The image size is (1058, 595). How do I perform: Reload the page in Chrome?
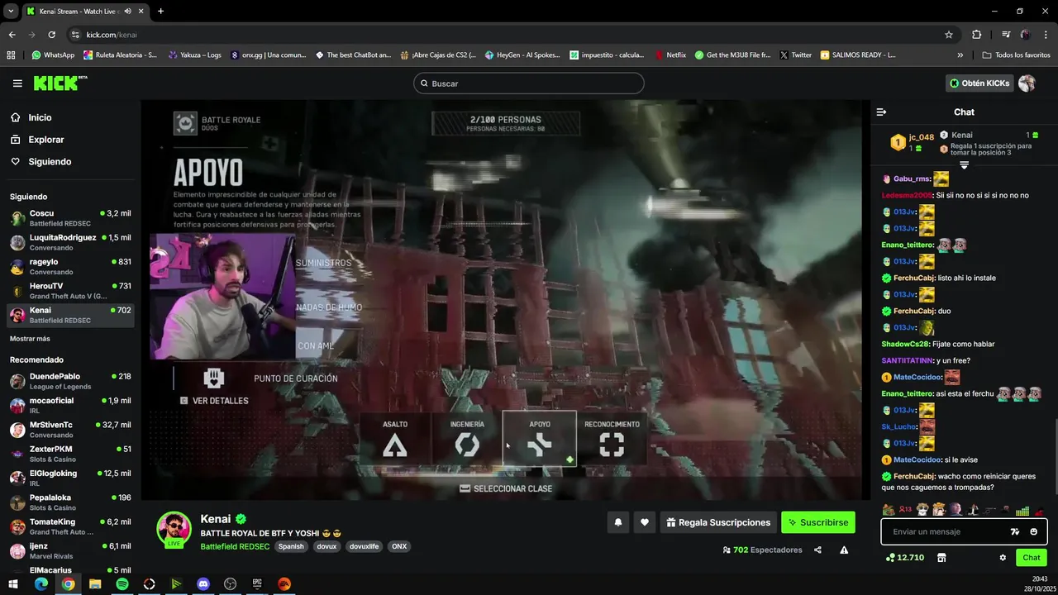coord(51,35)
